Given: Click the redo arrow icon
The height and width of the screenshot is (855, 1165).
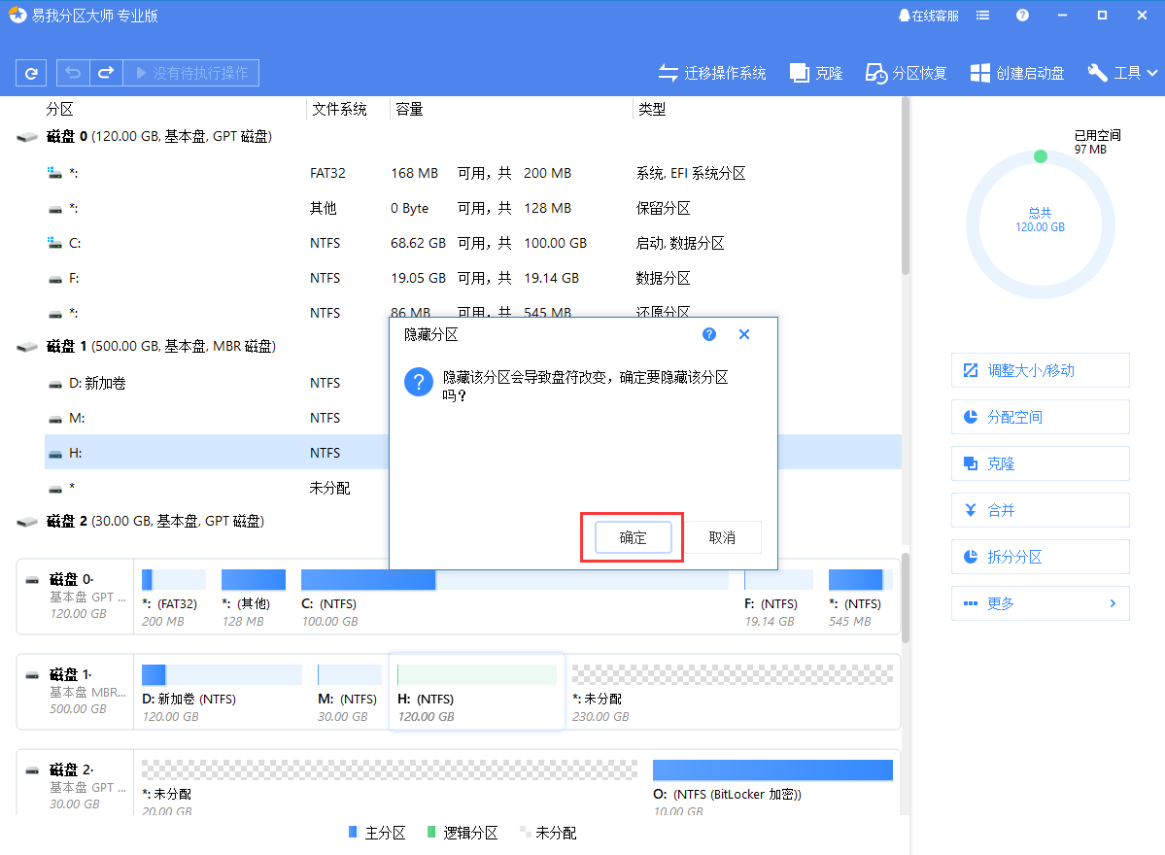Looking at the screenshot, I should [x=106, y=73].
